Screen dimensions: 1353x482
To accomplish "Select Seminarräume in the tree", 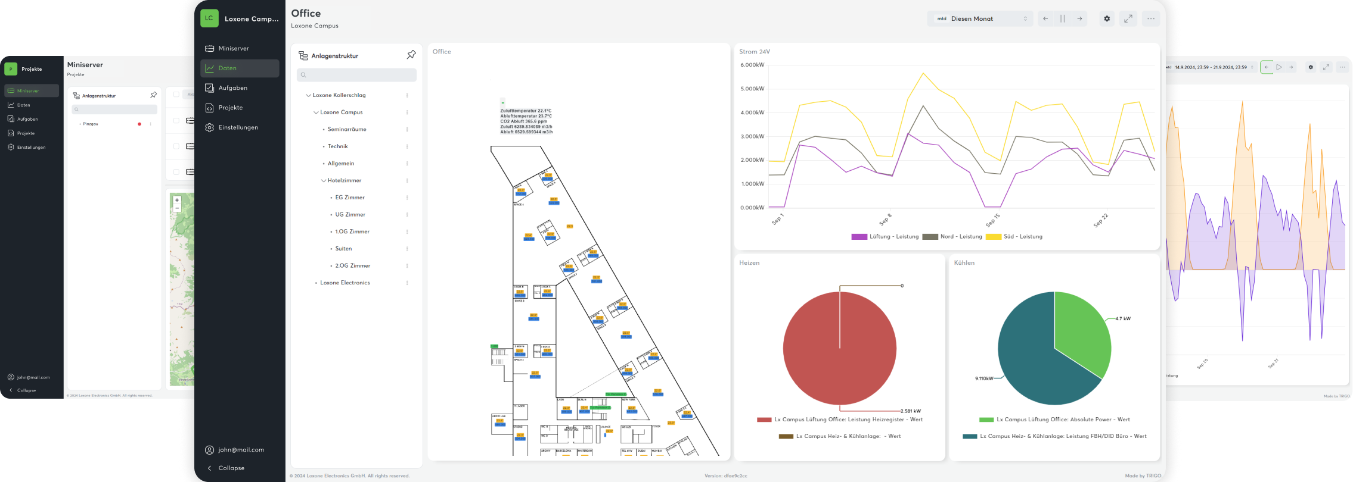I will [x=347, y=129].
